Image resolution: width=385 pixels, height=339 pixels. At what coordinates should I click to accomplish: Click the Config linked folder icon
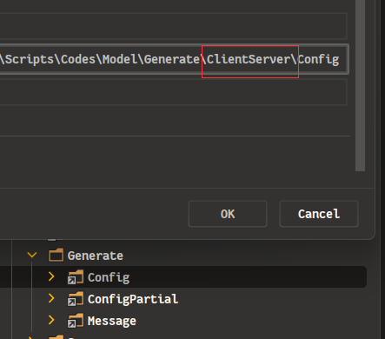76,277
